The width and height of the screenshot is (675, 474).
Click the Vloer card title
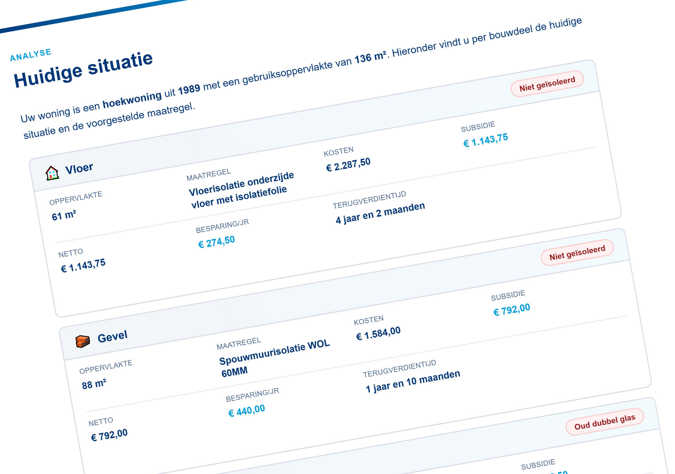coord(79,168)
